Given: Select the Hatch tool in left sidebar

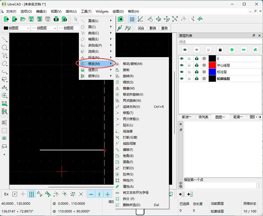Looking at the screenshot, I should (x=5, y=130).
